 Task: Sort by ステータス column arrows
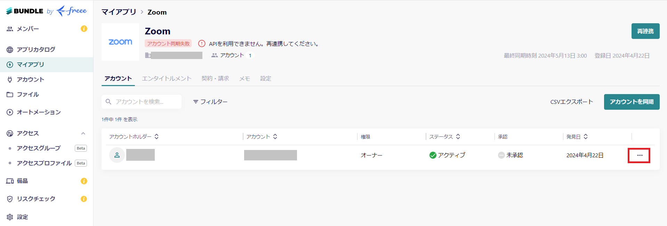point(458,136)
